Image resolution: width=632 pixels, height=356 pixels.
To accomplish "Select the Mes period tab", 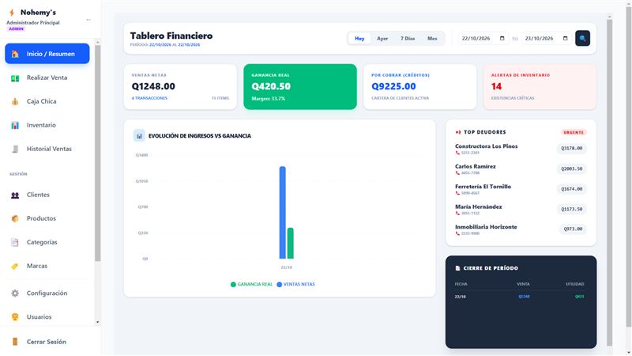I will point(432,38).
